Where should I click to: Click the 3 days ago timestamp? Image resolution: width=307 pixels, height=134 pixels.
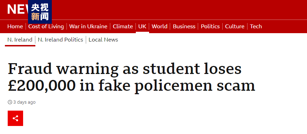pyautogui.click(x=25, y=102)
